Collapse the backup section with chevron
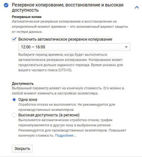This screenshot has width=142, height=157. (x=137, y=7)
